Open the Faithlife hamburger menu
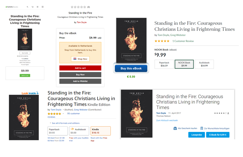Image resolution: width=243 pixels, height=157 pixels. (43, 7)
